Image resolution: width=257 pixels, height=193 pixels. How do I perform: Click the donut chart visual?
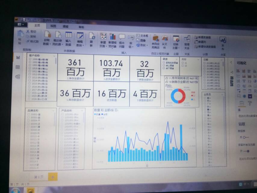(x=182, y=91)
